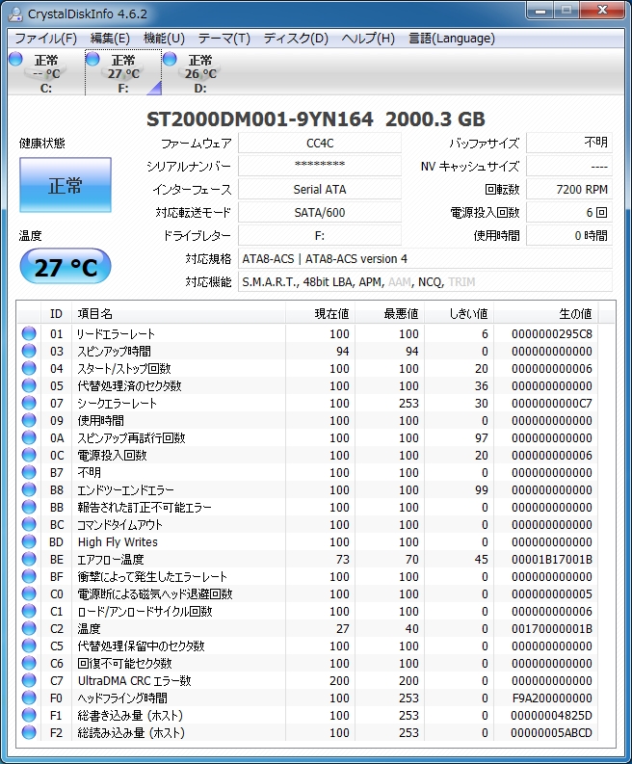Click status orb for B7 不明

click(29, 472)
